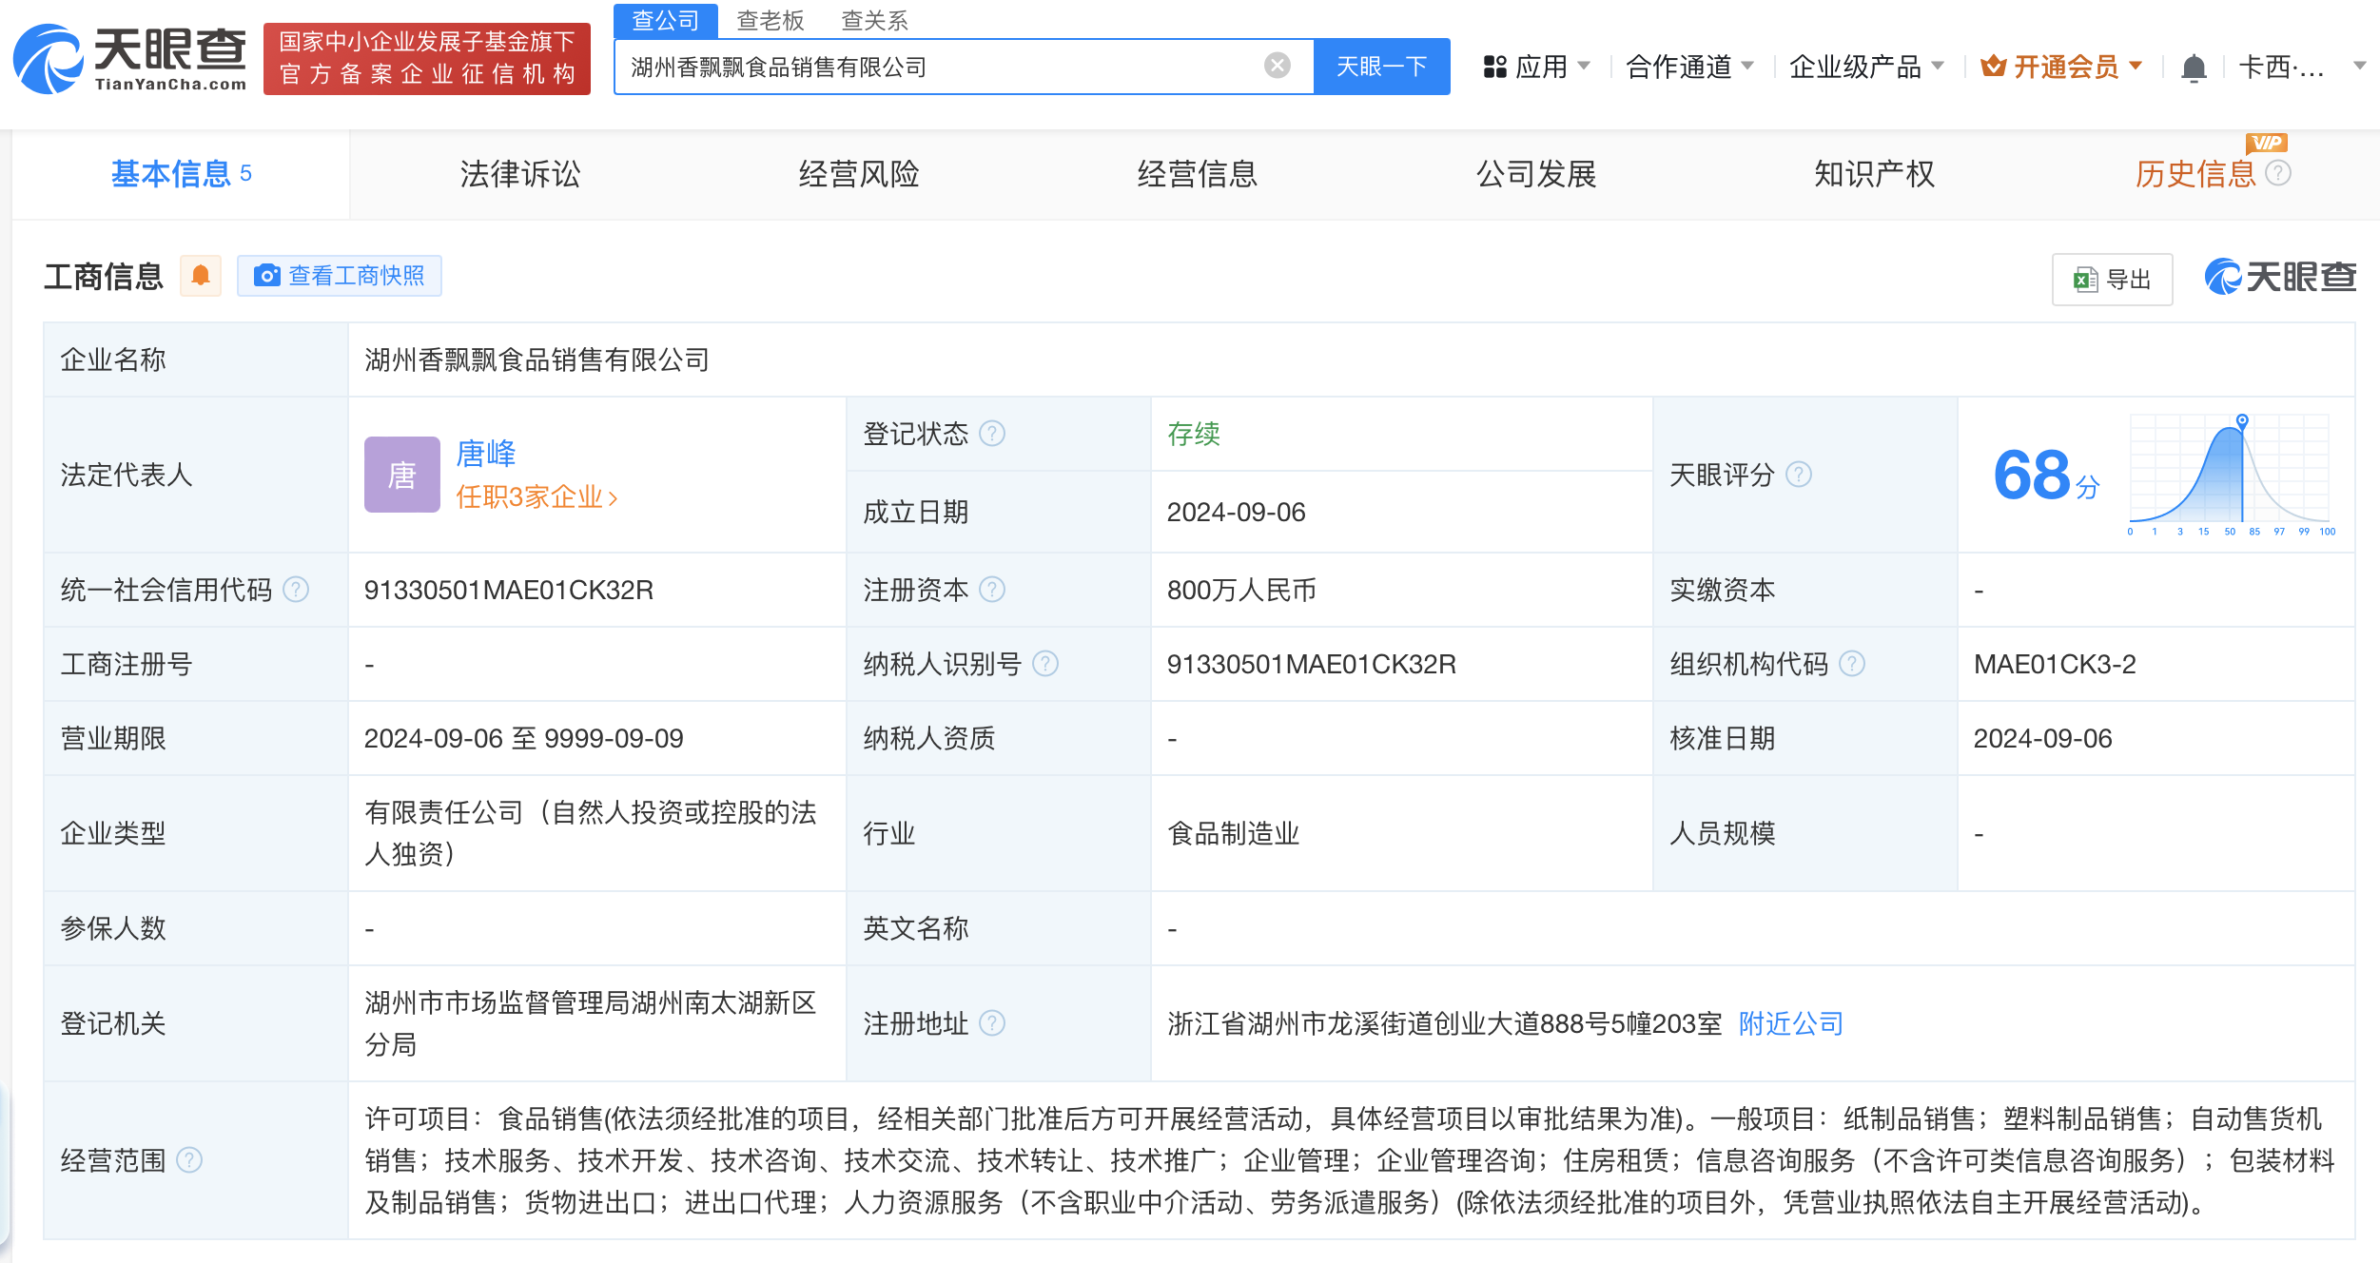Open help icon next to 组织机构代码
Screen dimensions: 2380x1263
1852,663
